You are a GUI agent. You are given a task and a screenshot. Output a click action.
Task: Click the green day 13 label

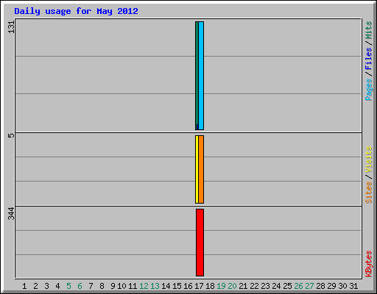point(155,286)
